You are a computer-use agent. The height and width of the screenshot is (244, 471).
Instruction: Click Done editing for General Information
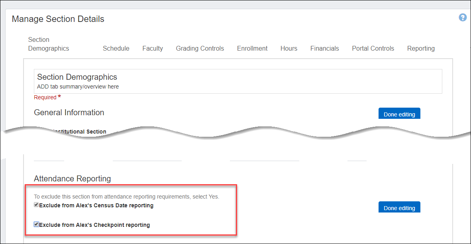pos(399,114)
